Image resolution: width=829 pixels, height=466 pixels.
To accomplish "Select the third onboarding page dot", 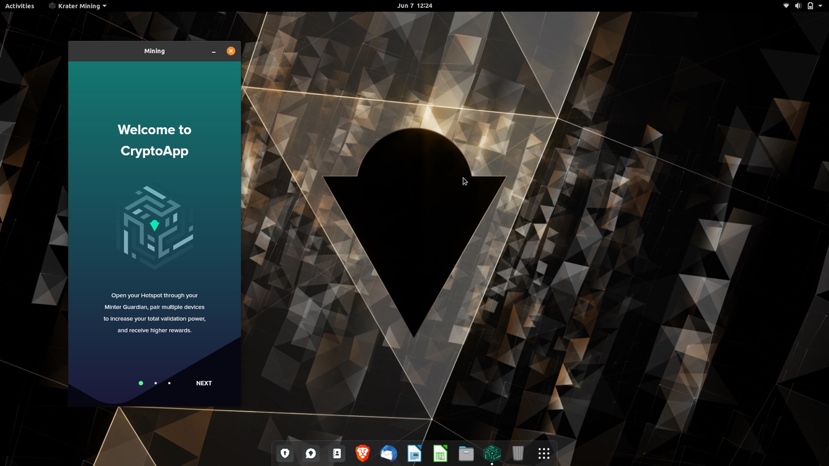I will click(169, 383).
